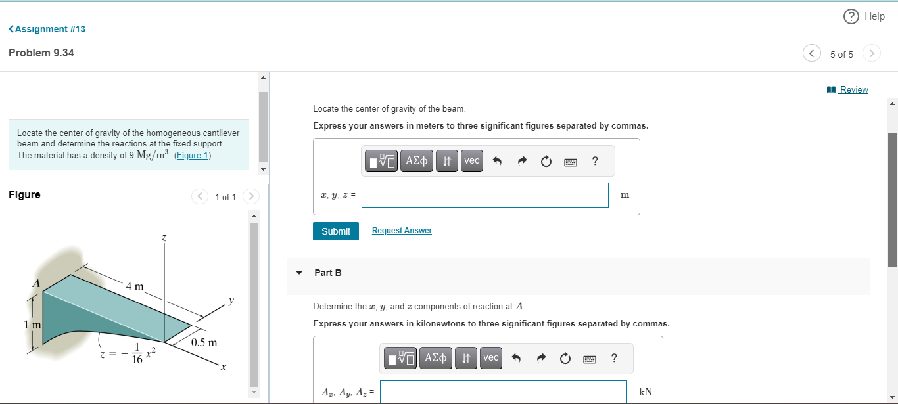Open templates tool in center of gravity toolbar
Image resolution: width=898 pixels, height=404 pixels.
tap(381, 161)
